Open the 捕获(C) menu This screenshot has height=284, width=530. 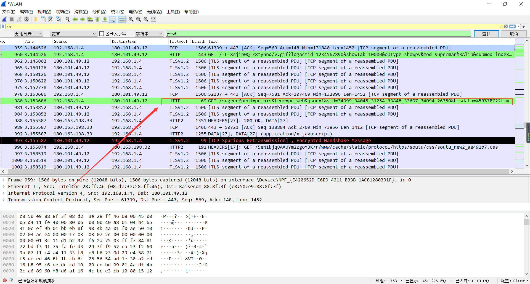[x=81, y=12]
